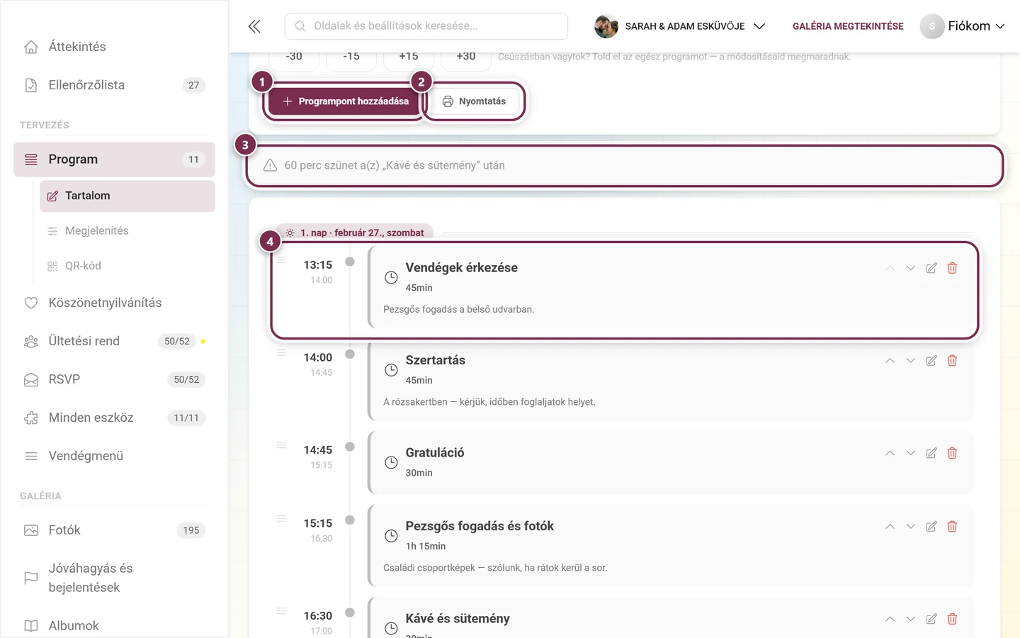Click the 60 perc szünet warning notice
Screen dimensions: 1020x638
click(x=624, y=165)
